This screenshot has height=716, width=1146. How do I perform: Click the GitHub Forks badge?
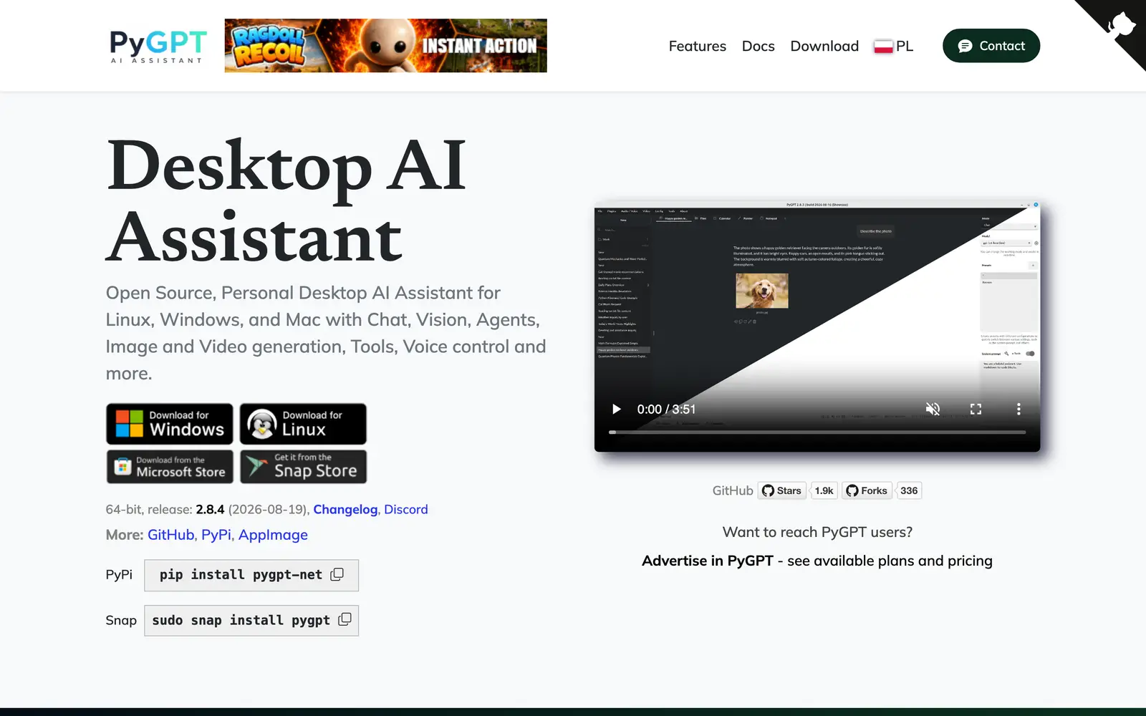[x=867, y=490]
